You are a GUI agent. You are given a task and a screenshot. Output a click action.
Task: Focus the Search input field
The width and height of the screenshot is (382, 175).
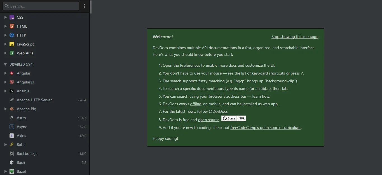coord(41,6)
